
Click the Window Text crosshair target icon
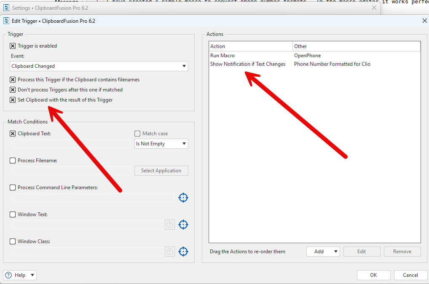(x=183, y=225)
